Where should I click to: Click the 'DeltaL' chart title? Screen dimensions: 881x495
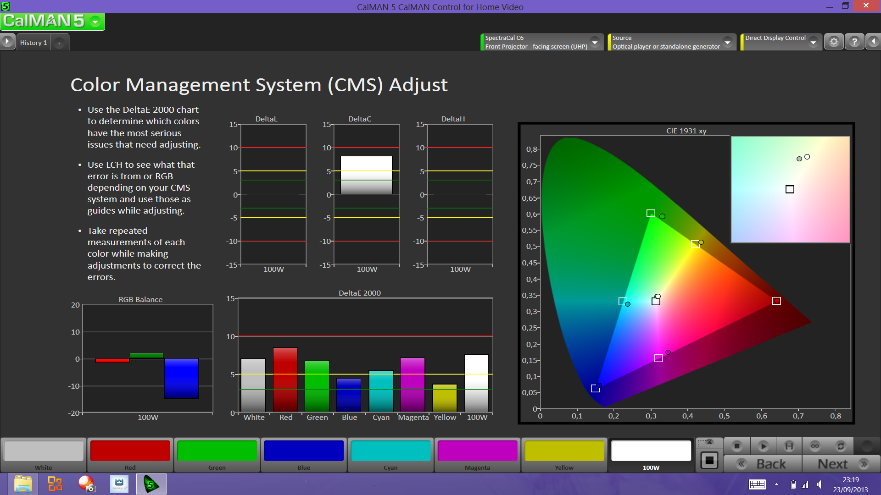[266, 119]
